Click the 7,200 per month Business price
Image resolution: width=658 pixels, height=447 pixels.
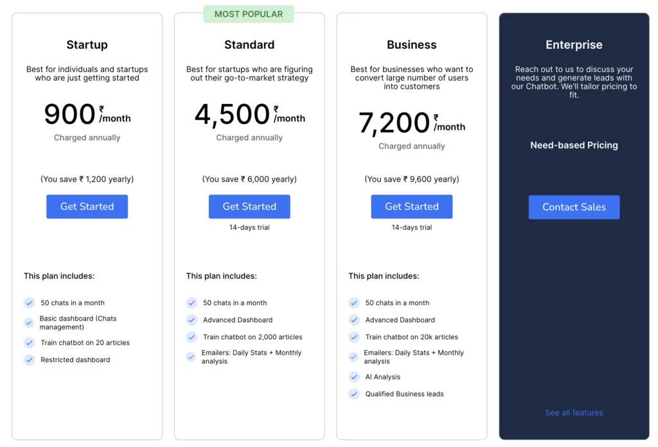click(412, 123)
